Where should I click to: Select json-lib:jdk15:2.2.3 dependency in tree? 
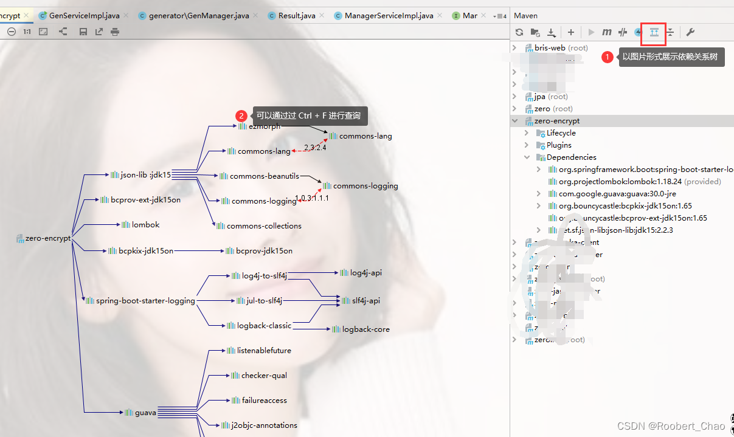coord(611,230)
